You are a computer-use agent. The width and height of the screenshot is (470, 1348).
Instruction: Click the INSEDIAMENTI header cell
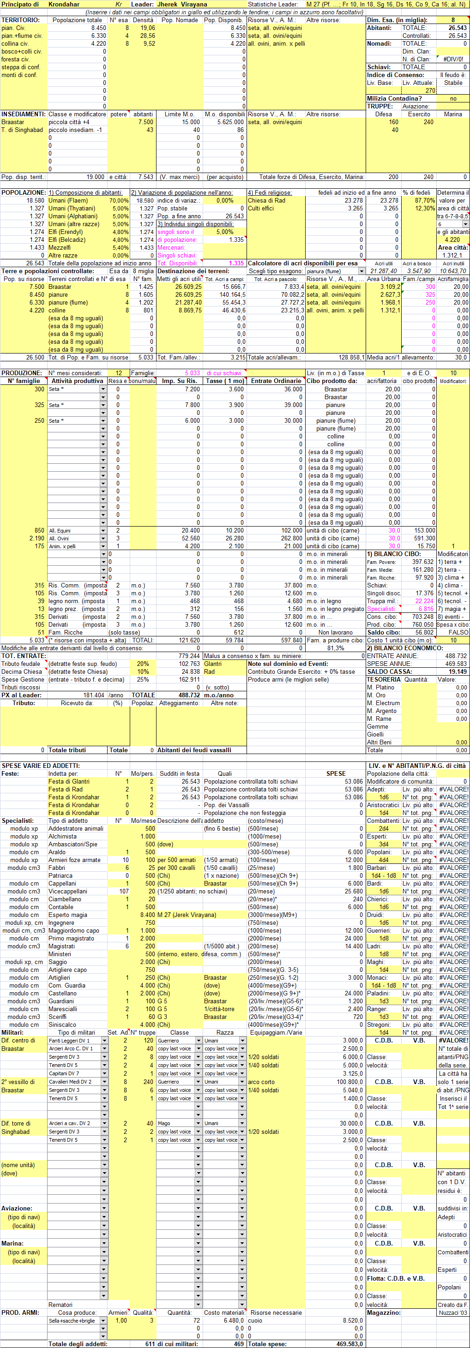tap(24, 114)
